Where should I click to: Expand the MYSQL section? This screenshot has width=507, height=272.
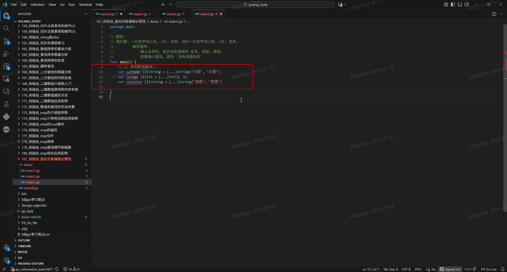[52, 252]
